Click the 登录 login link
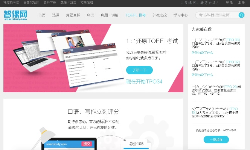This screenshot has width=250, height=150. coord(229,3)
